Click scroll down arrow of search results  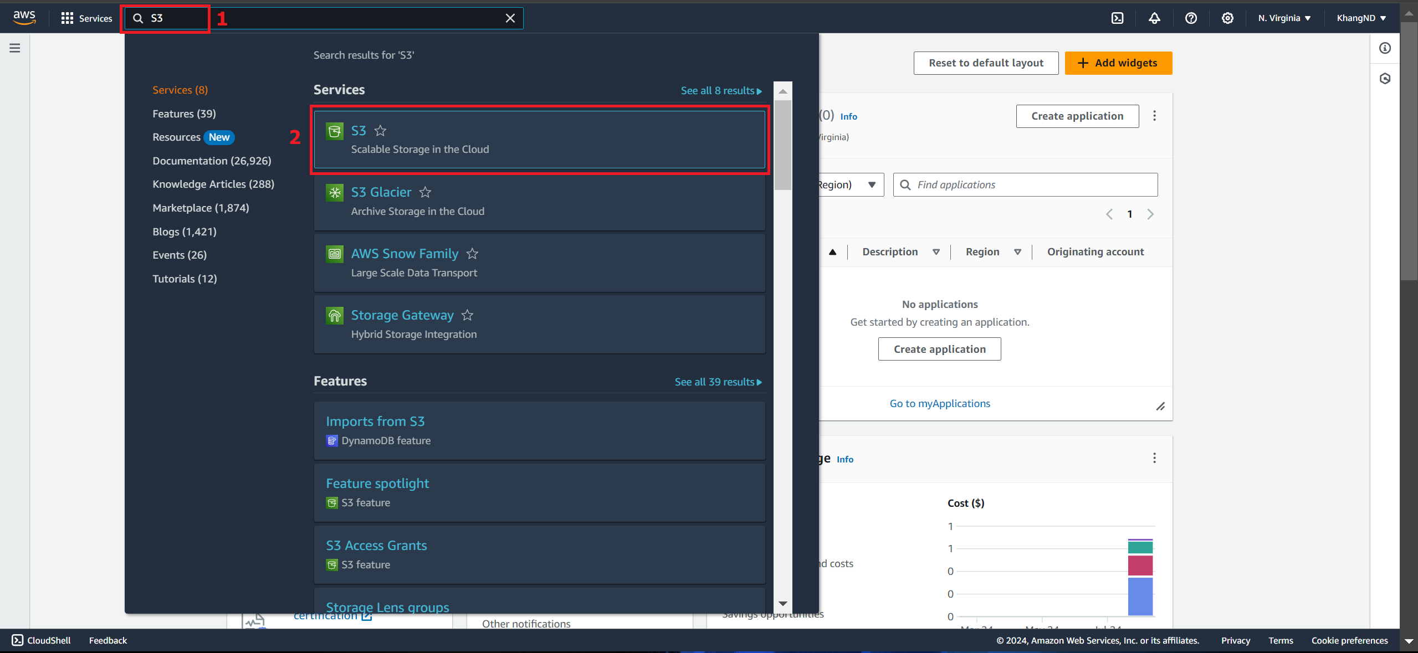point(782,603)
